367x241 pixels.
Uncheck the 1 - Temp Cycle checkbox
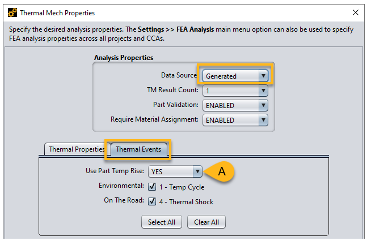[152, 187]
